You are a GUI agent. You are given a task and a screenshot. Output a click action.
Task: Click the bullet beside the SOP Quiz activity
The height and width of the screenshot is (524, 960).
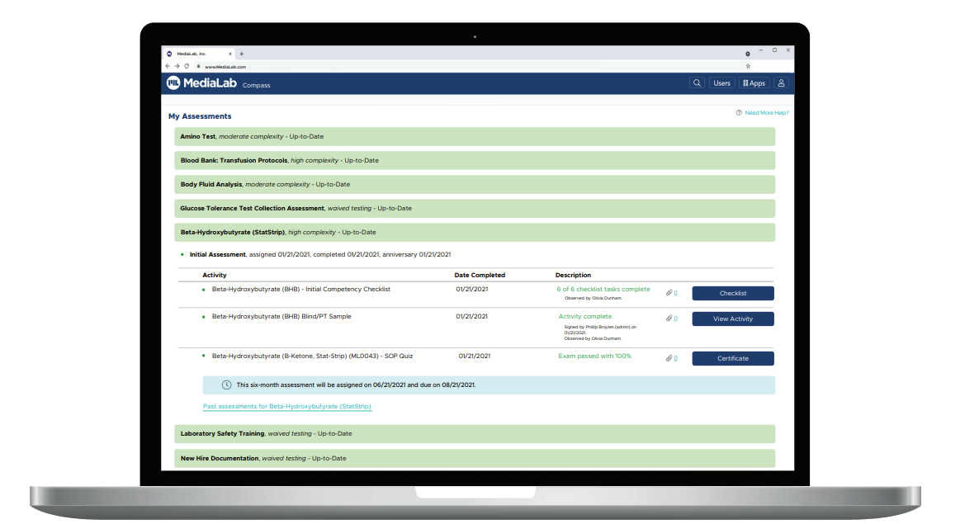coord(204,356)
